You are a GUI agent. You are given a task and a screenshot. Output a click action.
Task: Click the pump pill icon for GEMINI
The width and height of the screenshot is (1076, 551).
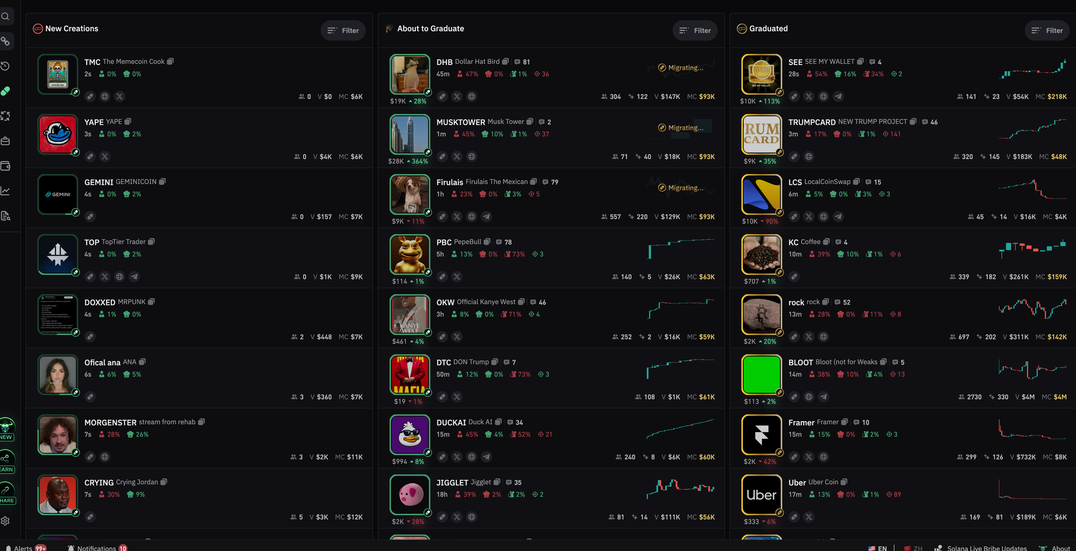[x=90, y=216]
